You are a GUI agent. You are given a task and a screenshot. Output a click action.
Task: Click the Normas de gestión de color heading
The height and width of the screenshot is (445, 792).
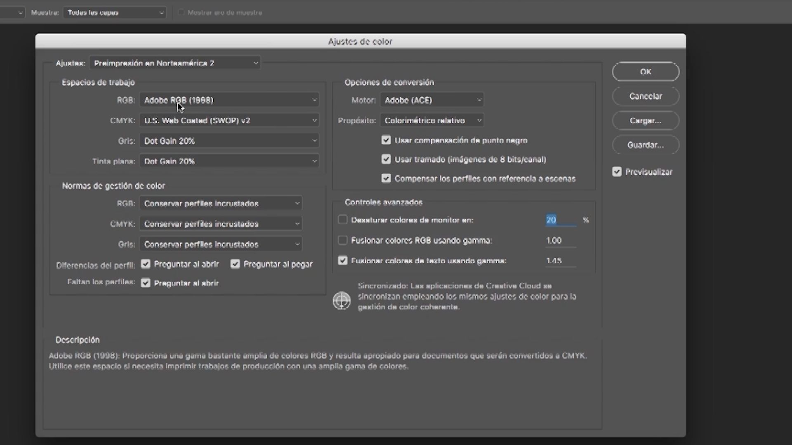pos(113,186)
